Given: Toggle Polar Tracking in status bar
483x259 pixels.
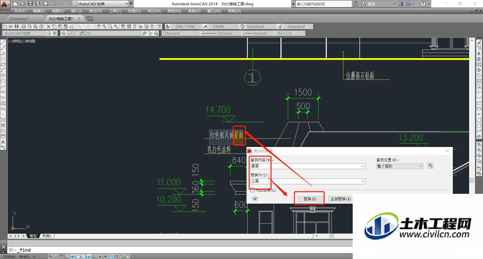Looking at the screenshot, I should (x=72, y=256).
